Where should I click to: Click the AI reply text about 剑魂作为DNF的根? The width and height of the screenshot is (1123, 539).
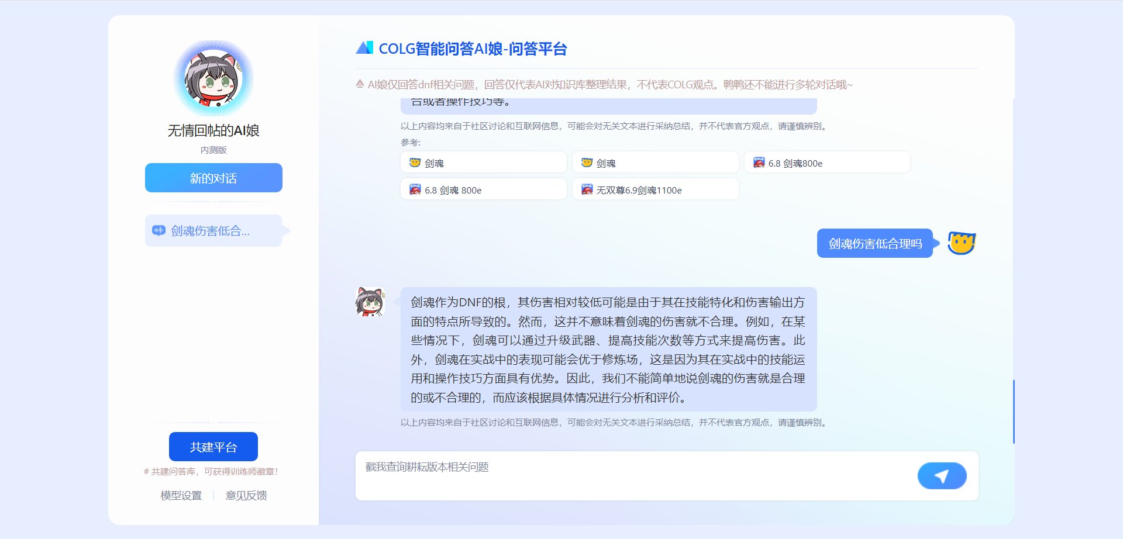click(608, 350)
